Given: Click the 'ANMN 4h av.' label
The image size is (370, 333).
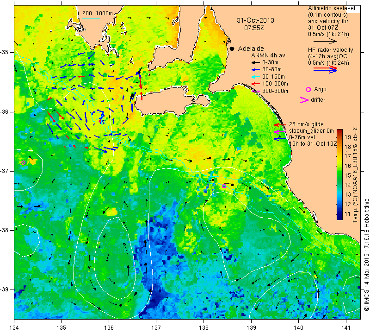Looking at the screenshot, I should pyautogui.click(x=269, y=55).
